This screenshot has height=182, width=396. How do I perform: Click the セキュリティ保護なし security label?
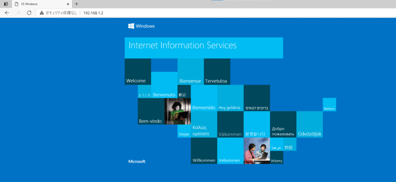(61, 13)
